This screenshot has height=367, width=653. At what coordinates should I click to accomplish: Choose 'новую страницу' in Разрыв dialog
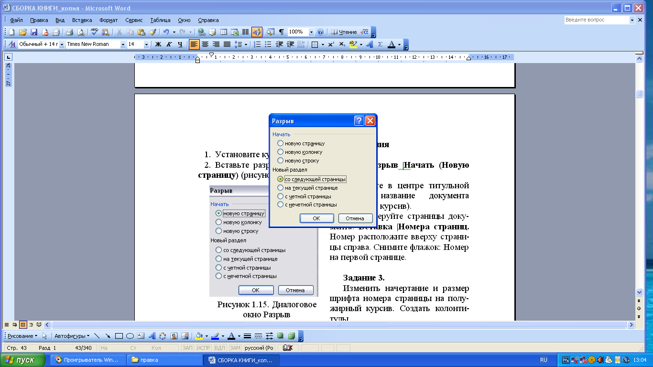tap(301, 143)
